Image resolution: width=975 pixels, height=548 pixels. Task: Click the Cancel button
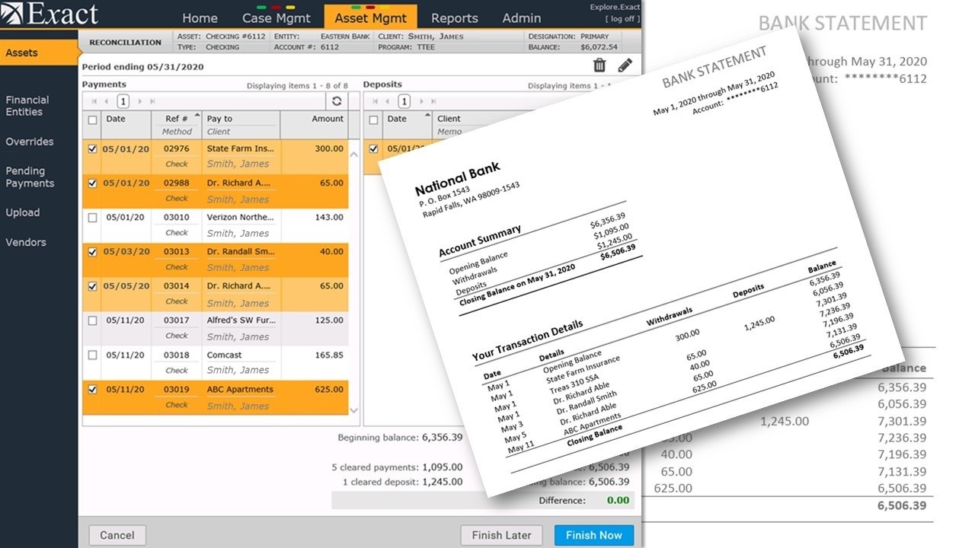coord(117,535)
